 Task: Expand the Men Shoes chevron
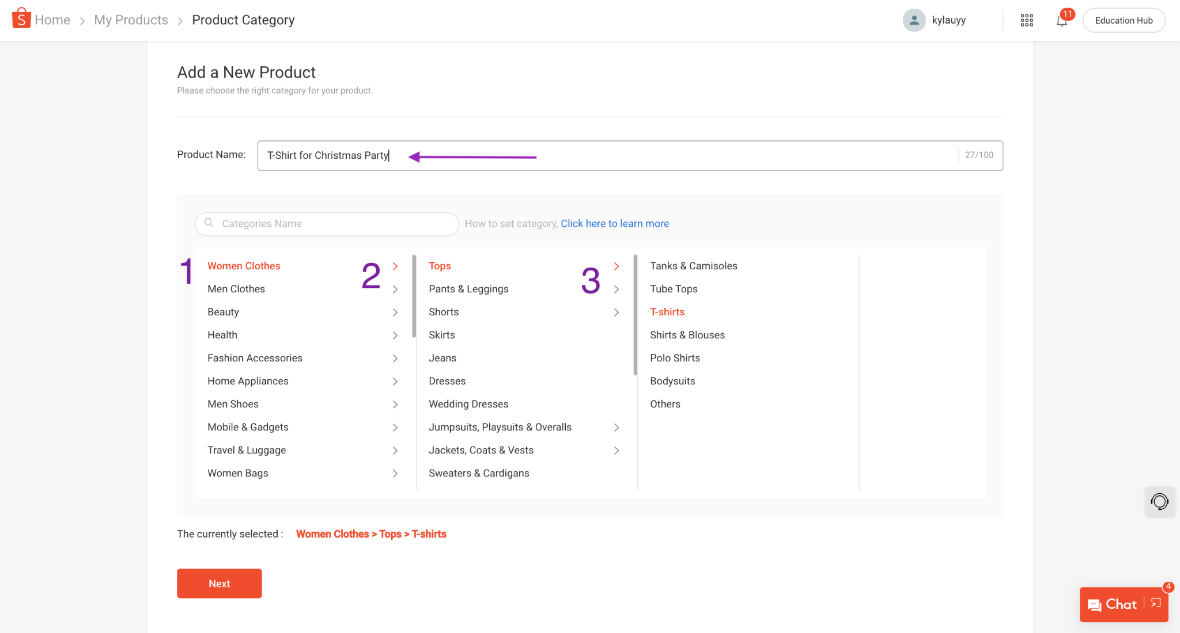pyautogui.click(x=395, y=404)
